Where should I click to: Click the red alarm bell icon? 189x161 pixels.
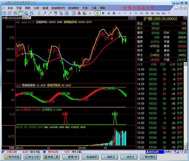(x=79, y=13)
